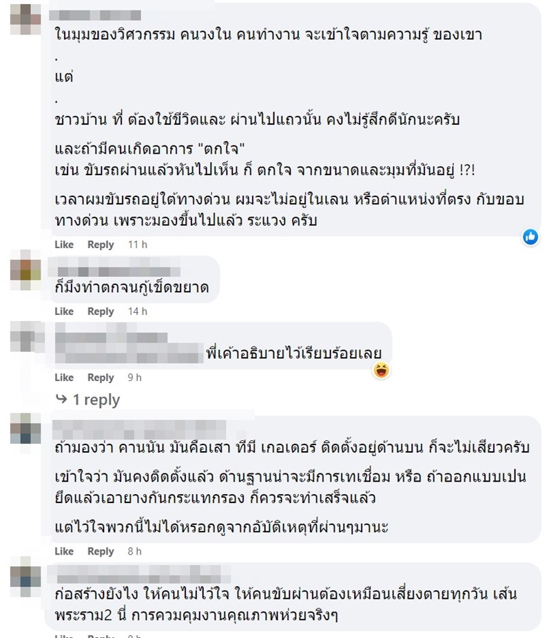Like the second comment
Viewport: 551px width, 638px height.
click(x=63, y=311)
